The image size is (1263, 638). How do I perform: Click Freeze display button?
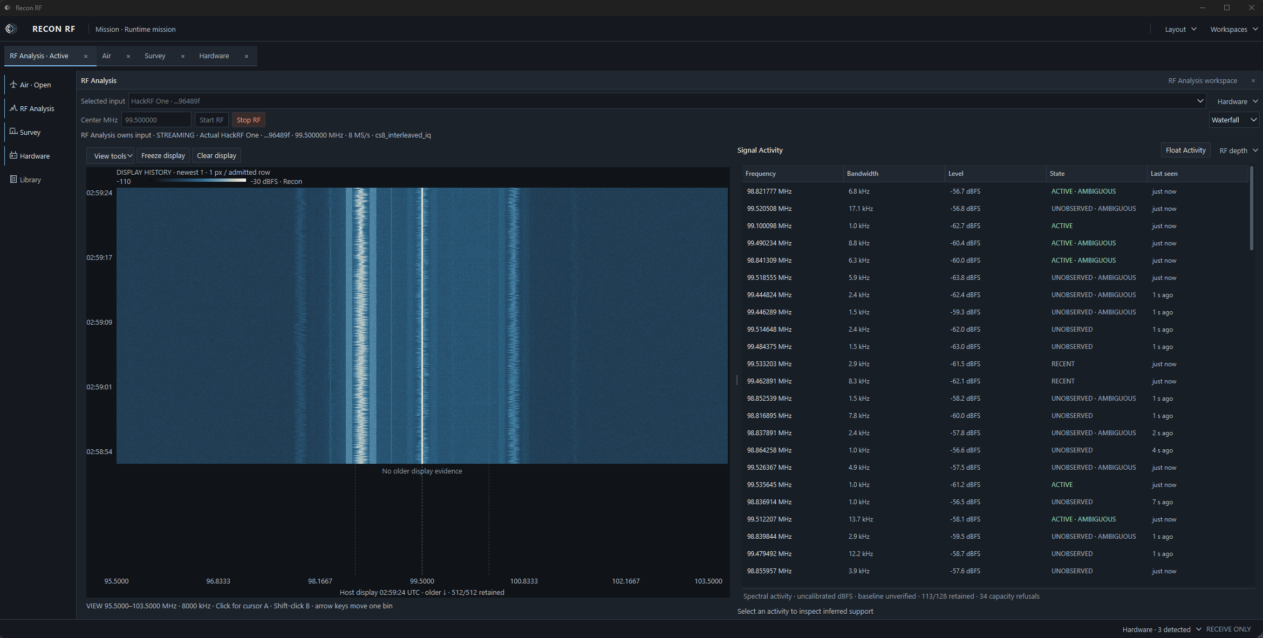(x=163, y=156)
